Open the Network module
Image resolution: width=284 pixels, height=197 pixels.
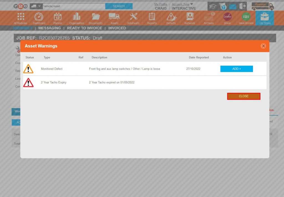(189, 18)
